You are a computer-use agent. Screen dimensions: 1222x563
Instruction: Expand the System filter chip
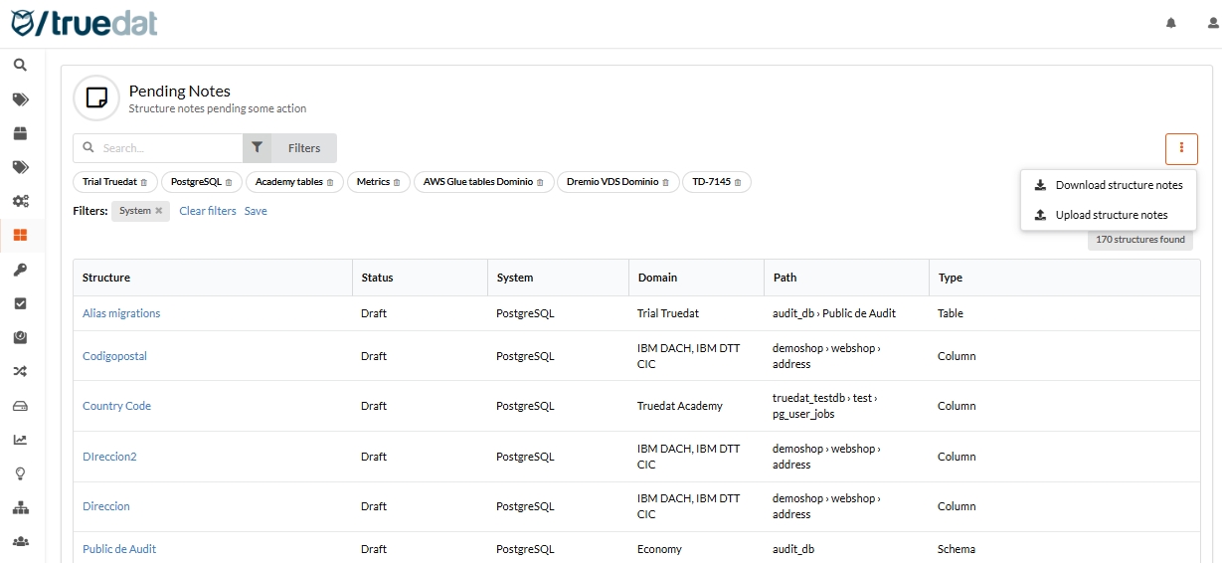[x=134, y=211]
